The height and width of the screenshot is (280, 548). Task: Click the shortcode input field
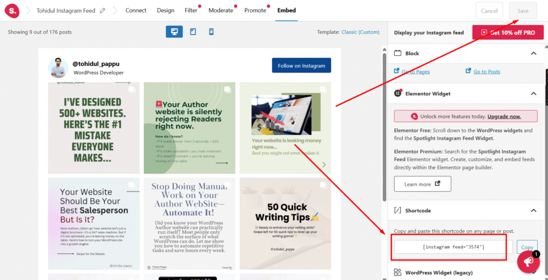[x=453, y=247]
